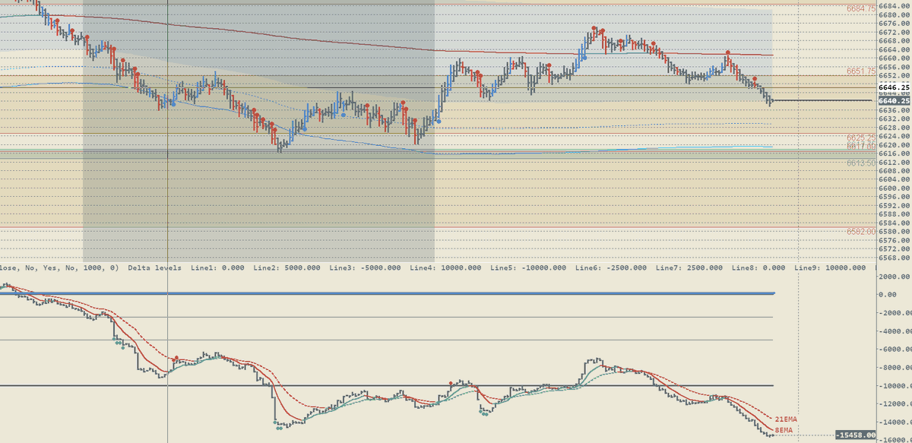Select 6580.00 on the price axis
Viewport: 912px width, 443px height.
pos(894,231)
